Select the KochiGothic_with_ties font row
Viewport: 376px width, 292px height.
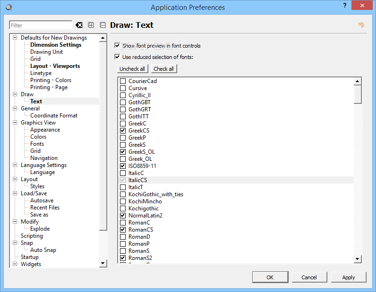point(236,194)
